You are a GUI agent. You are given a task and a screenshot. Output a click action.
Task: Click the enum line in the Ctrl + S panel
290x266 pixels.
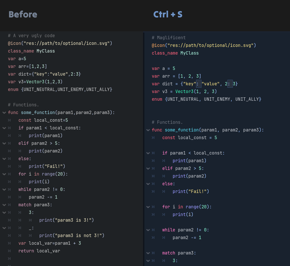[207, 99]
